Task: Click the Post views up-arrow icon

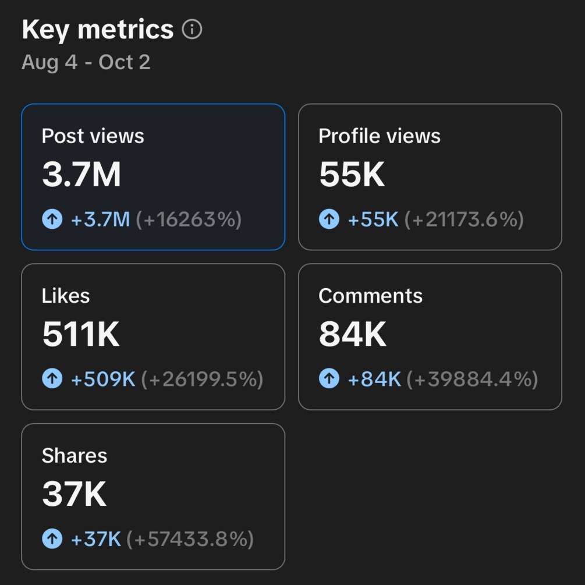Action: pyautogui.click(x=52, y=219)
